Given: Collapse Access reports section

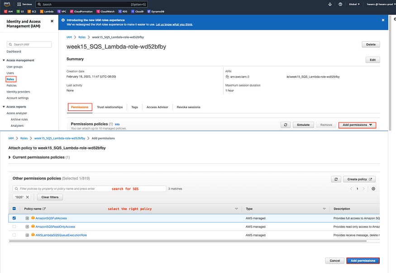Looking at the screenshot, I should 4,106.
